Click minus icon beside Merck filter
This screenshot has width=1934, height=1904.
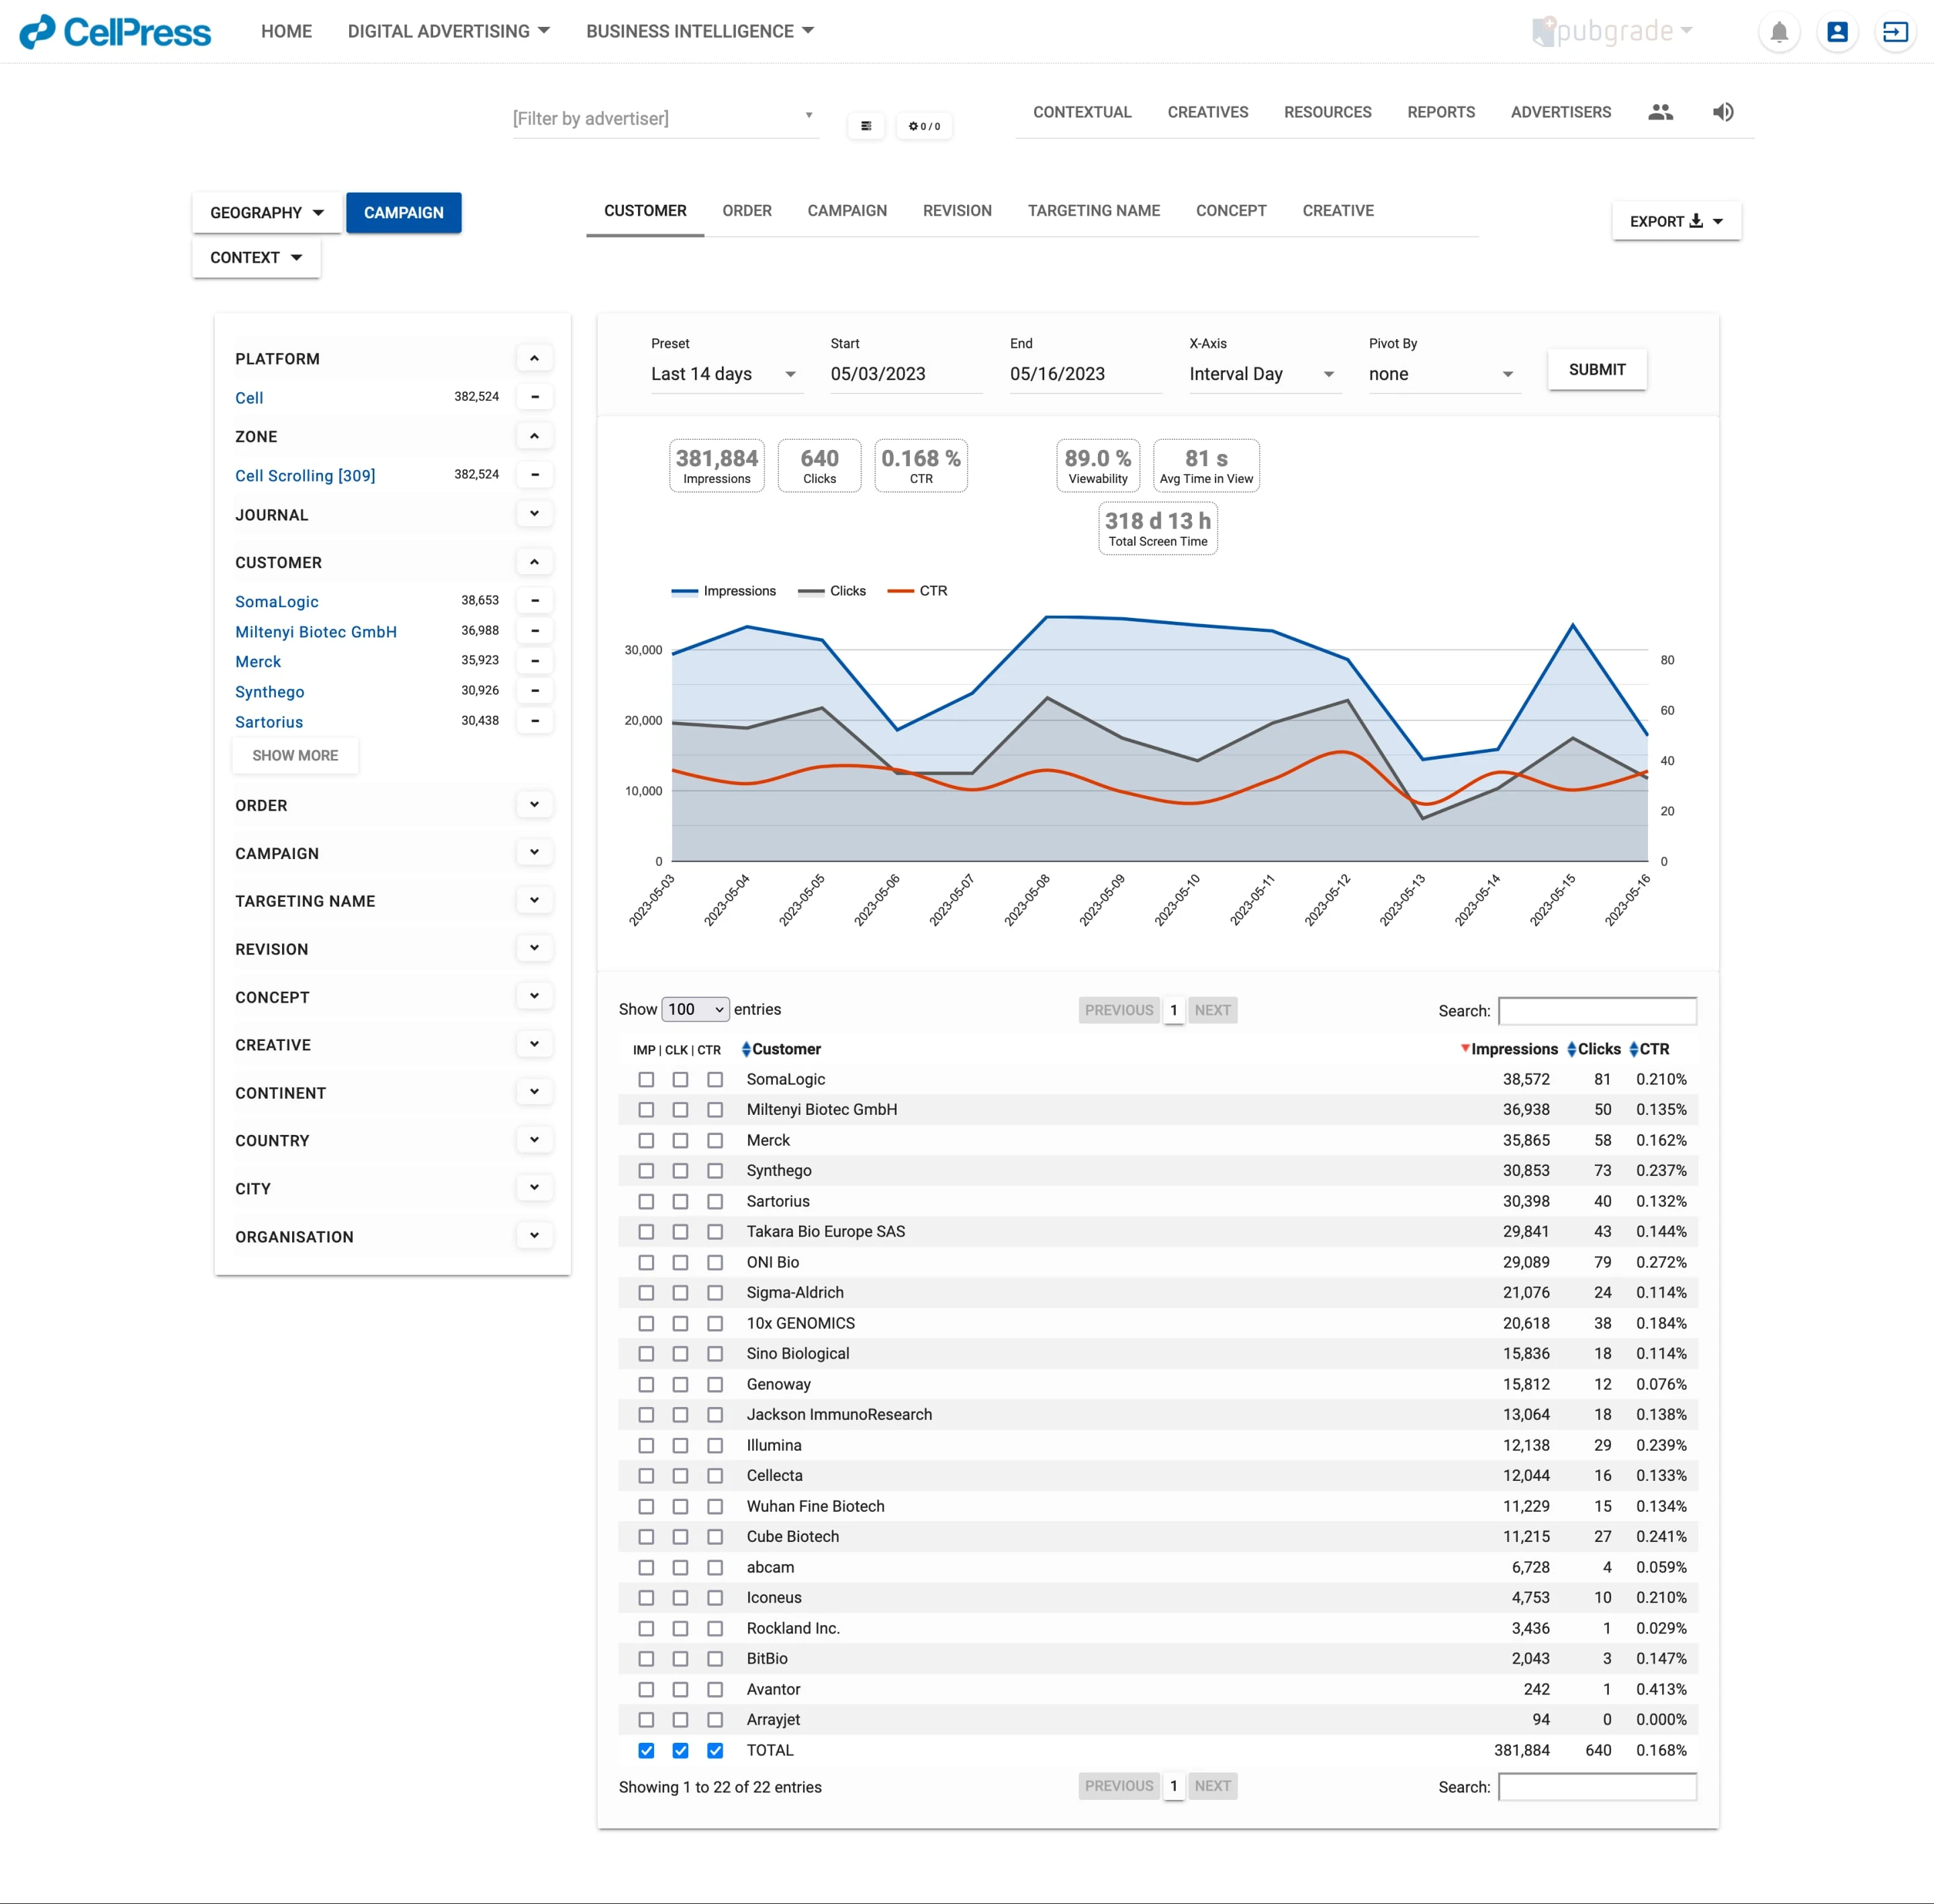pyautogui.click(x=535, y=661)
